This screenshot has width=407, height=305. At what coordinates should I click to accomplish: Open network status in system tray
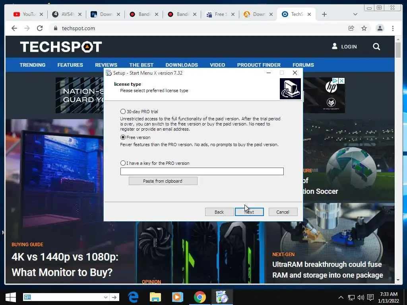point(351,297)
